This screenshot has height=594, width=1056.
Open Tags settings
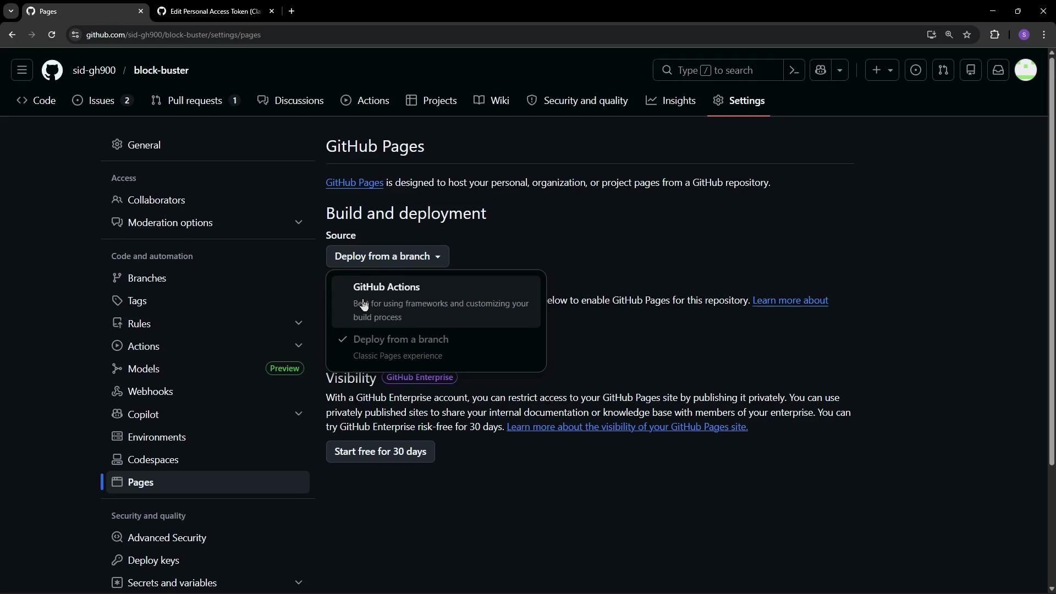click(208, 301)
